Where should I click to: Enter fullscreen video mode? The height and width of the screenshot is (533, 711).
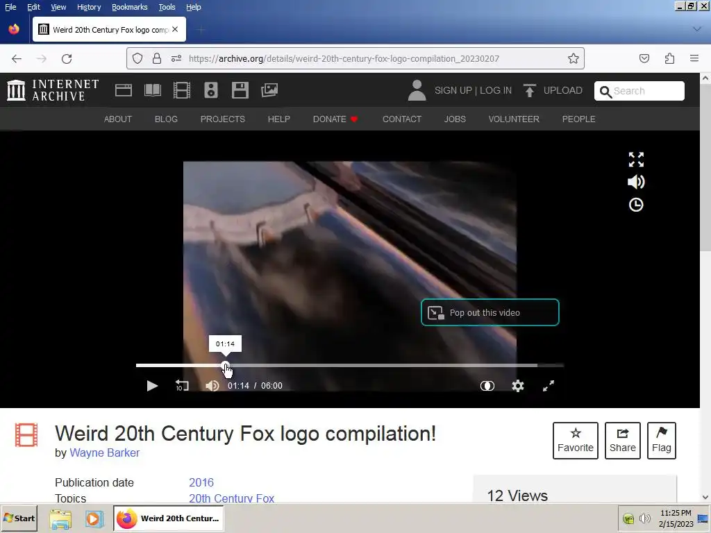point(549,386)
